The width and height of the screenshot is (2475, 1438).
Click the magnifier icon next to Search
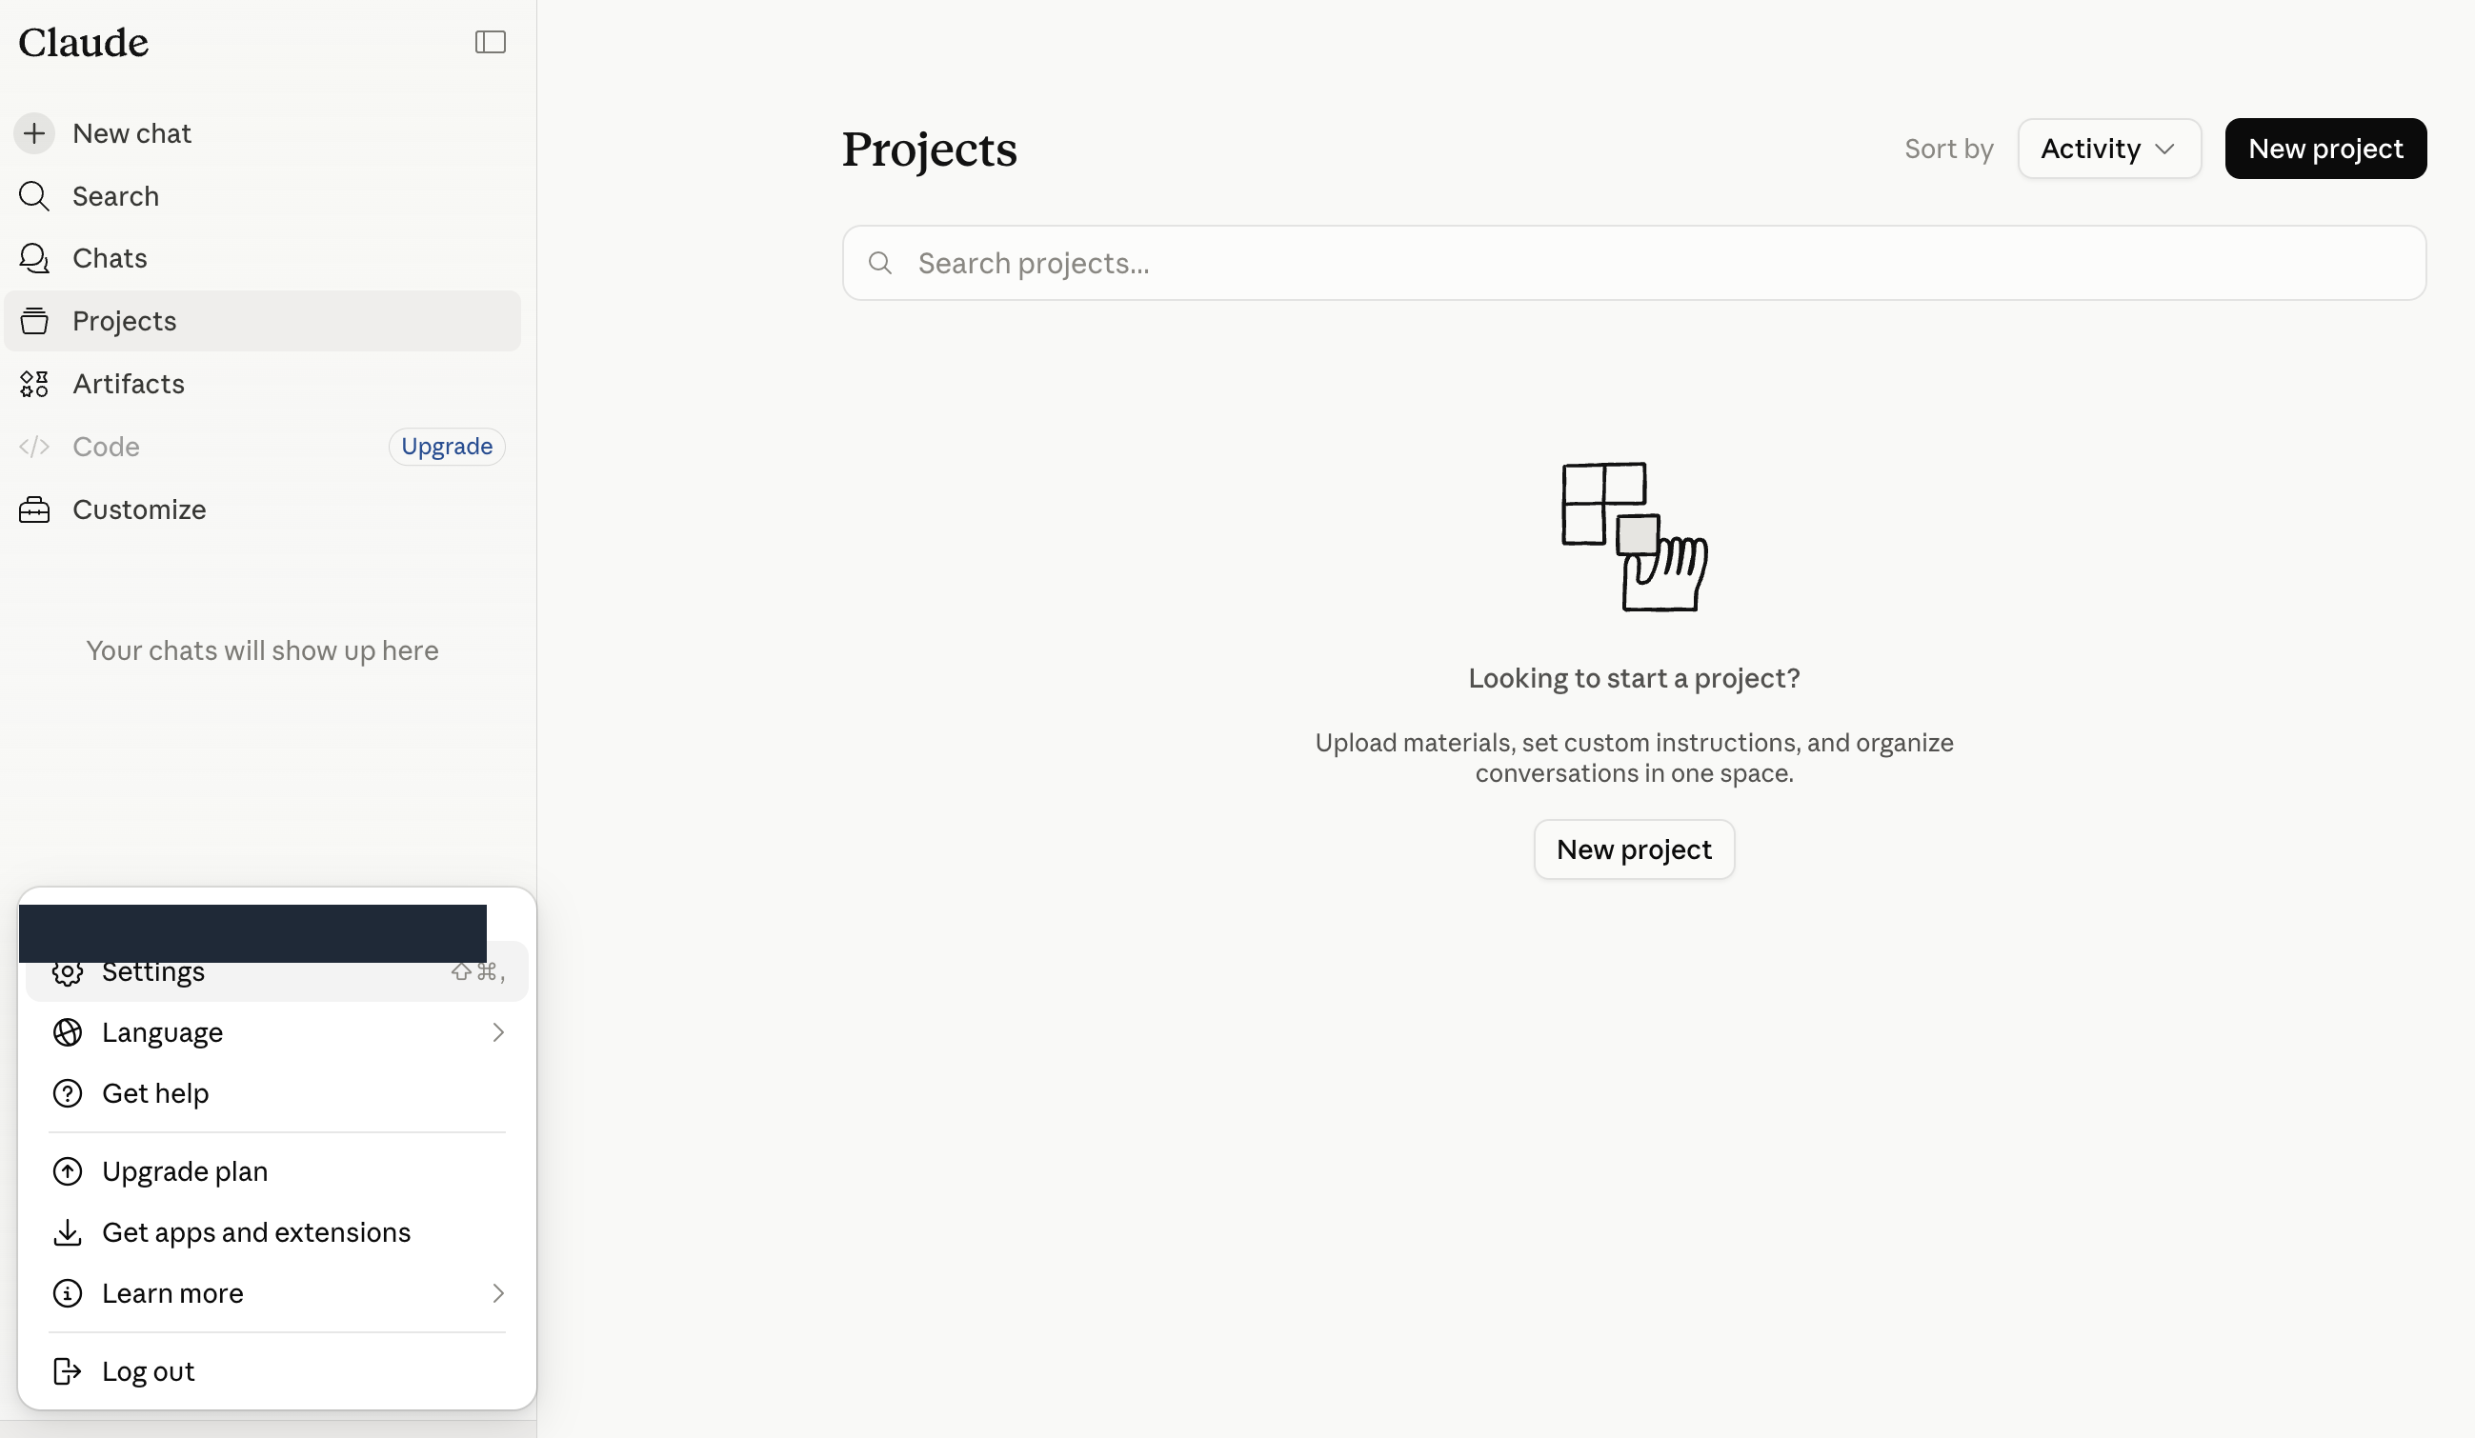click(34, 196)
